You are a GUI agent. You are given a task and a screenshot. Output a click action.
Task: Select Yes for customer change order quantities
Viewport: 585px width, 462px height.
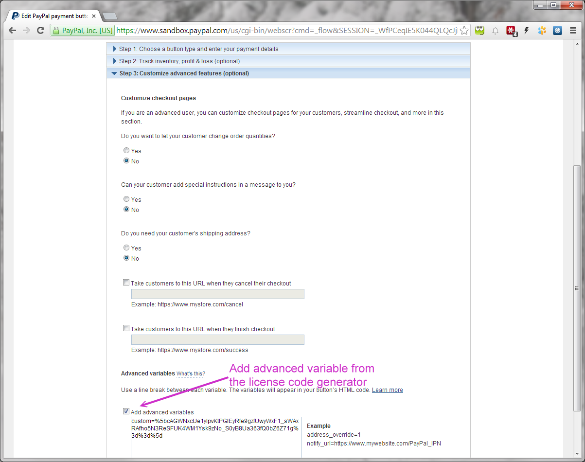point(126,151)
